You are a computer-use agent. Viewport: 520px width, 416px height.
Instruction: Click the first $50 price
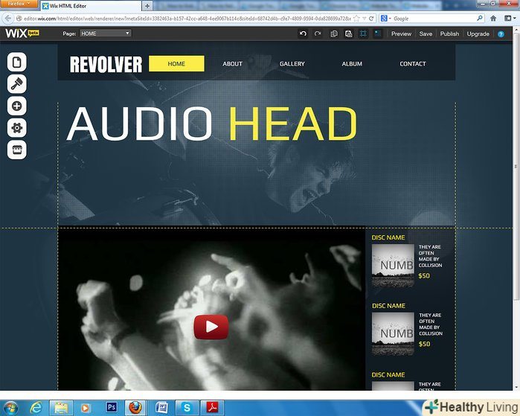click(424, 275)
